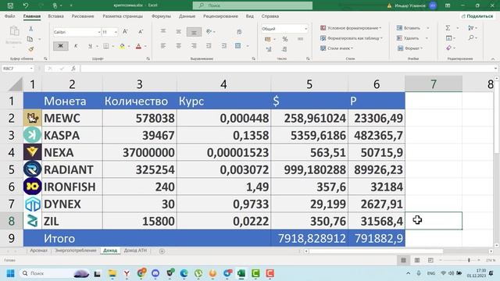Click the AutoSum sigma icon
The height and width of the screenshot is (281, 500).
(x=448, y=28)
